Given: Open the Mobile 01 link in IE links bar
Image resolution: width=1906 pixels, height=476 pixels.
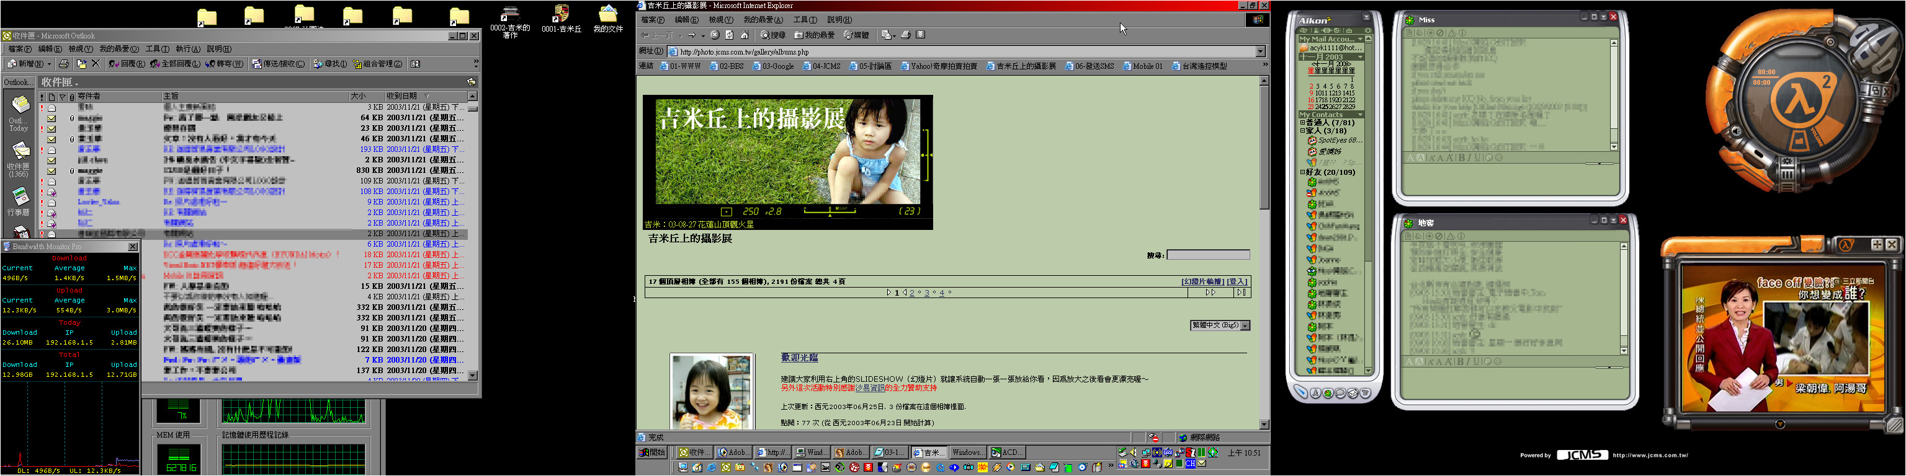Looking at the screenshot, I should tap(1142, 66).
